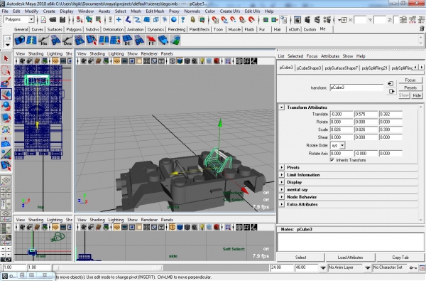Image resolution: width=426 pixels, height=281 pixels.
Task: Open the Character Set dropdown arrow
Action: tap(368, 268)
